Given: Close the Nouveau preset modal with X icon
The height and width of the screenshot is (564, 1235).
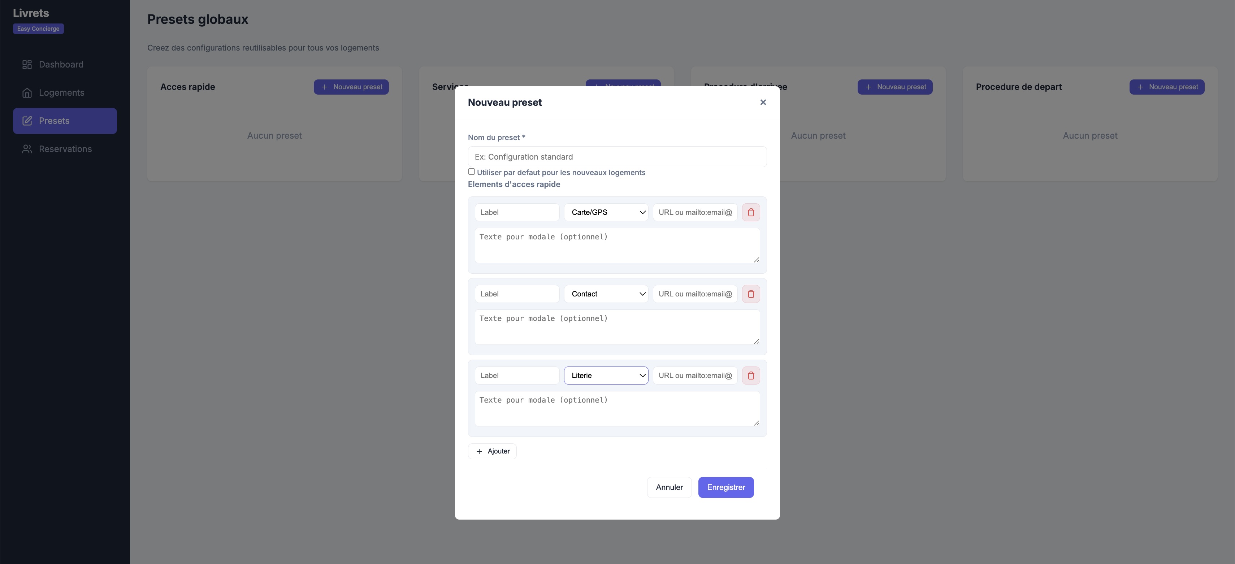Looking at the screenshot, I should pos(763,102).
